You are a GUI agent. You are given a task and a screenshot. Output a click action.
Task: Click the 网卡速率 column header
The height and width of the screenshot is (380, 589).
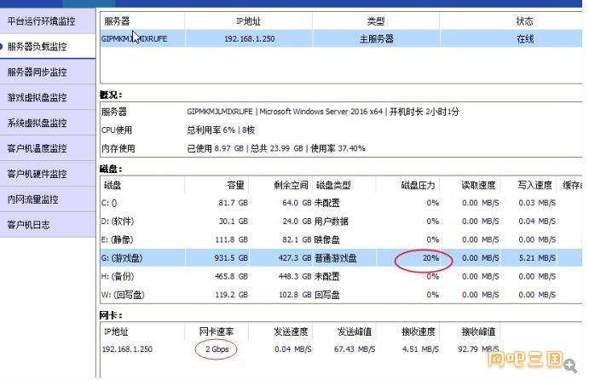[217, 331]
